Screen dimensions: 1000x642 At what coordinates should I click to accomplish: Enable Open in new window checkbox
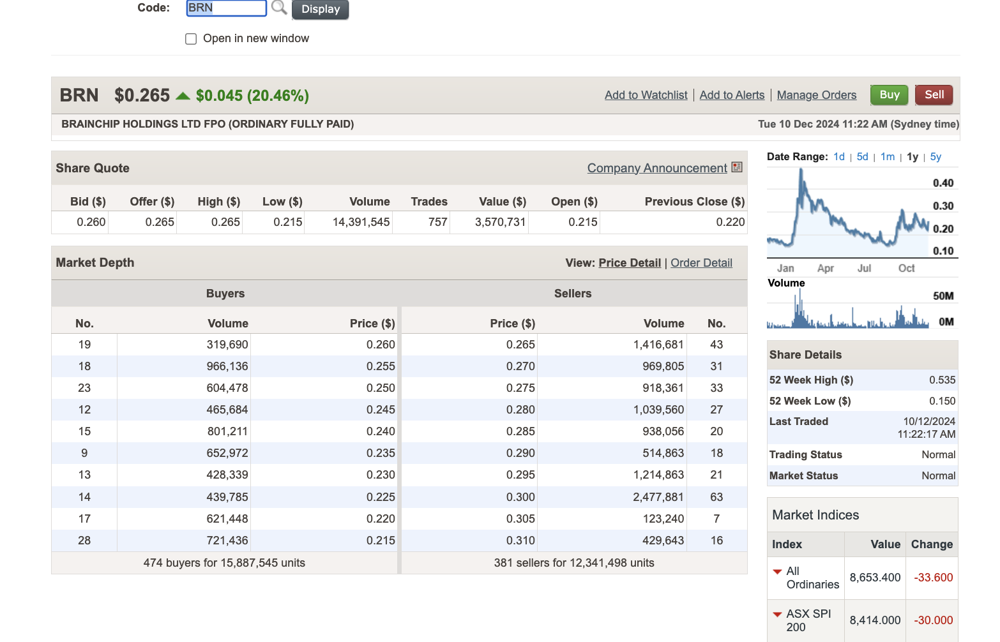tap(191, 39)
